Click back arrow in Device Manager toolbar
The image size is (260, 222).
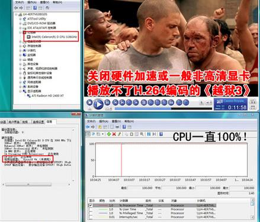point(16,8)
